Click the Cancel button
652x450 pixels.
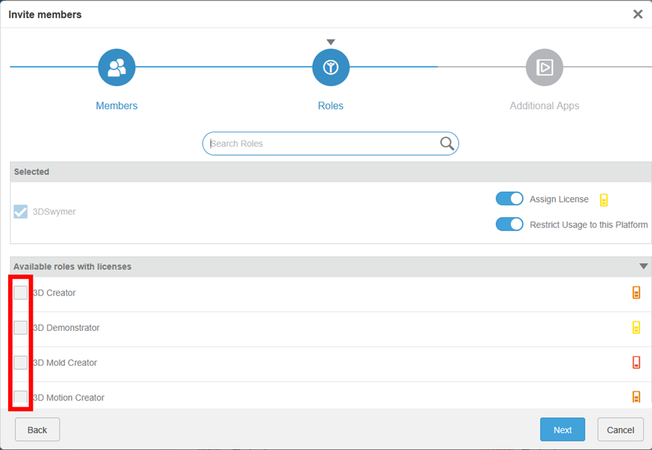(x=621, y=430)
